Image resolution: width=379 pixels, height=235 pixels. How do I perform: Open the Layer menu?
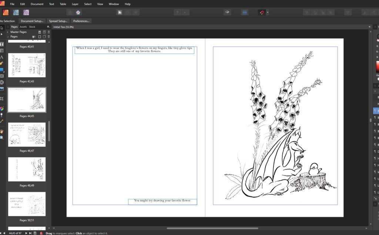coord(75,4)
